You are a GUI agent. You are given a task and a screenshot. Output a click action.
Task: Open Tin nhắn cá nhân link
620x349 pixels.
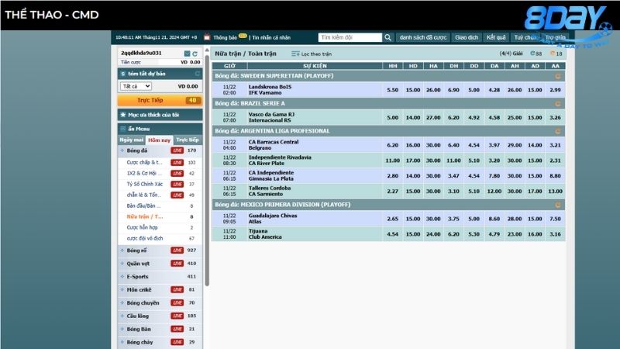coord(271,37)
